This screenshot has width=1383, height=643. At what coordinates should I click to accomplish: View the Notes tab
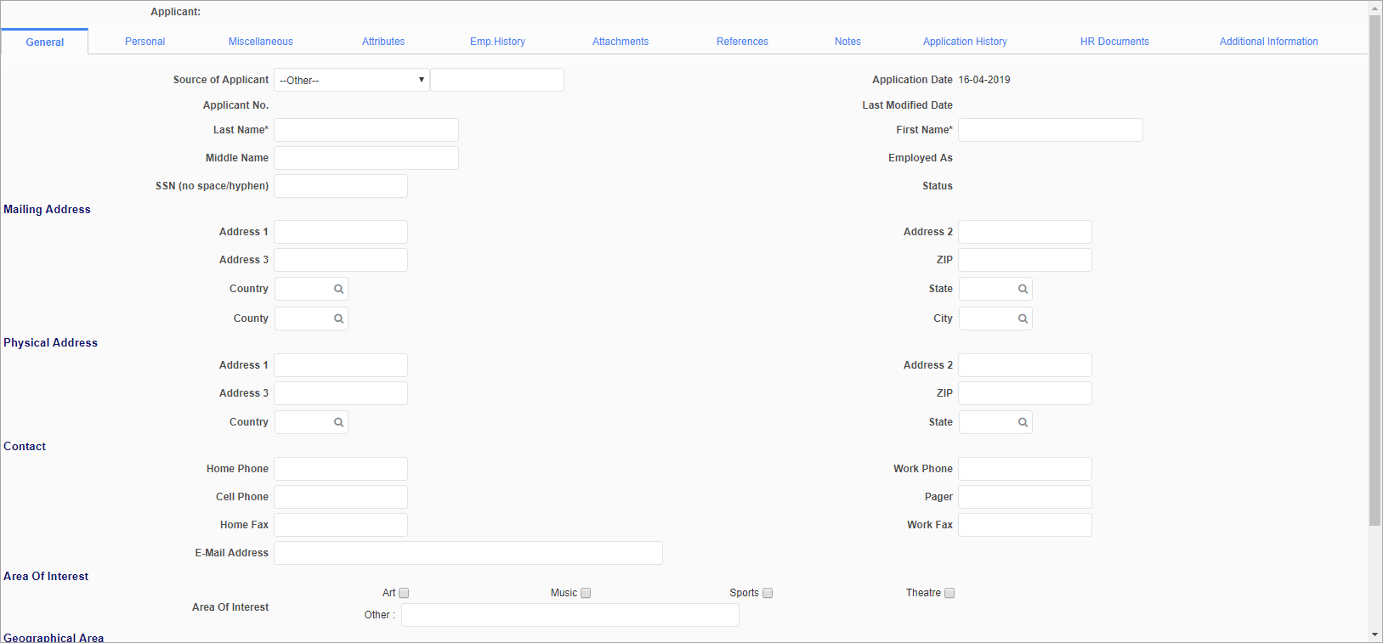[847, 42]
